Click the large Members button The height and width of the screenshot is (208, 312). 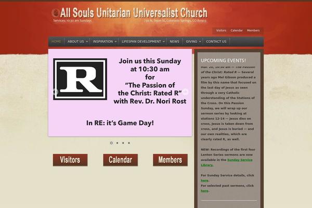[170, 160]
